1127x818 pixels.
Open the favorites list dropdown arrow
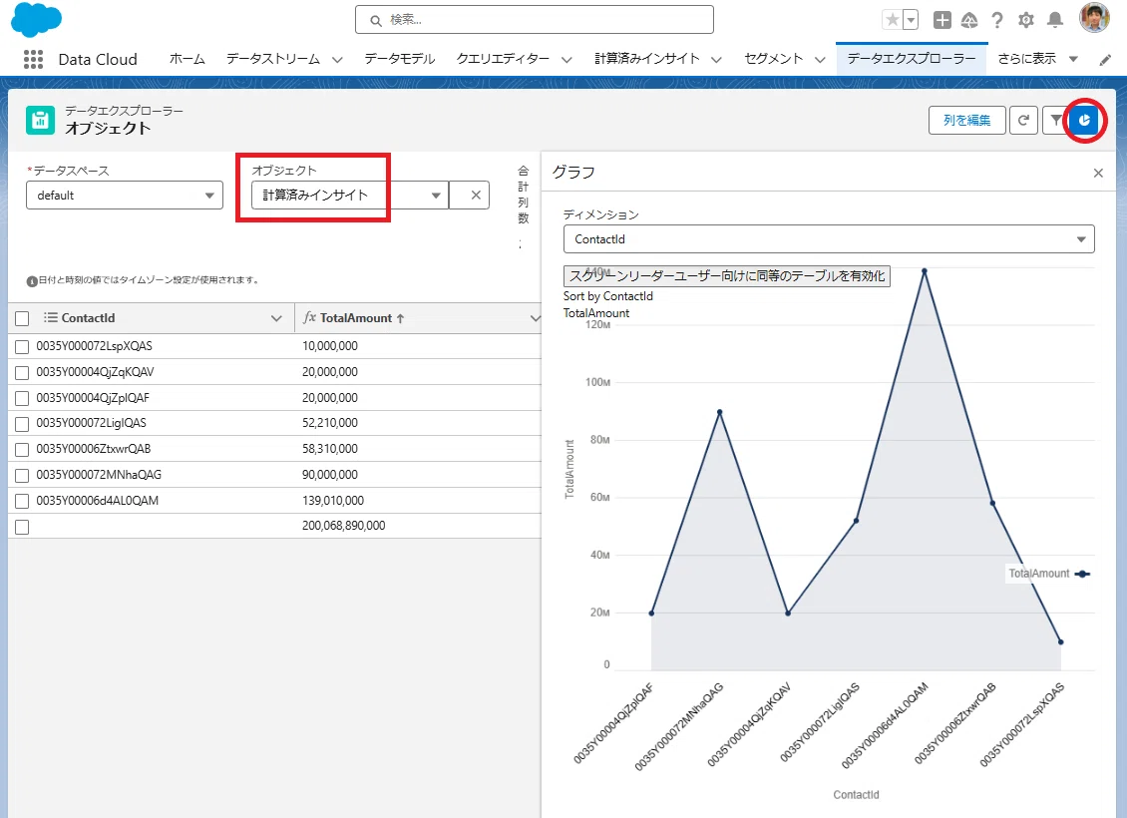[911, 20]
